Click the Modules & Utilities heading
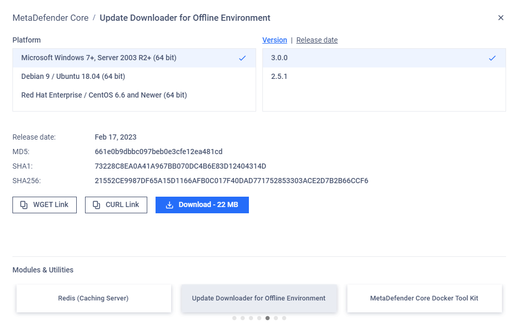518x329 pixels. [x=43, y=270]
